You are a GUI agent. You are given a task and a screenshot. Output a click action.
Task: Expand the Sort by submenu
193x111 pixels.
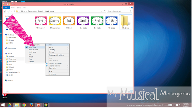click(x=57, y=47)
